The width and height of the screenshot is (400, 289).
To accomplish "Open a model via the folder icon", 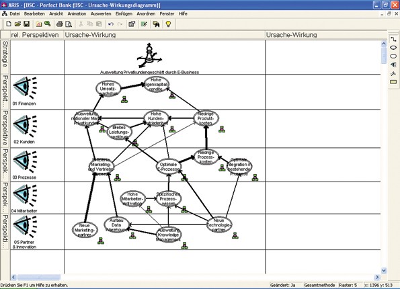I will (17, 24).
